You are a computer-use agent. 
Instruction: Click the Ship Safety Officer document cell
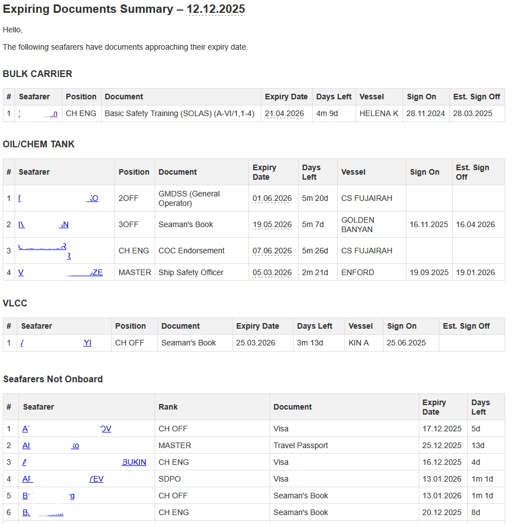click(x=191, y=273)
